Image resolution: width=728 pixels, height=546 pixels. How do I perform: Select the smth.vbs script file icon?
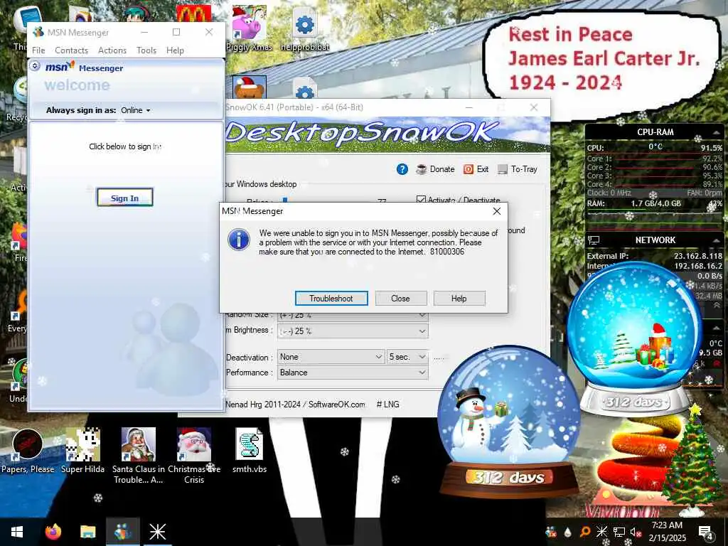coord(250,450)
